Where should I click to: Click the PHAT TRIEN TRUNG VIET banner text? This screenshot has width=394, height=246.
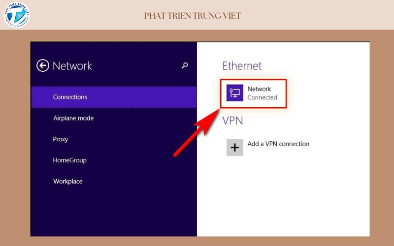tap(193, 16)
